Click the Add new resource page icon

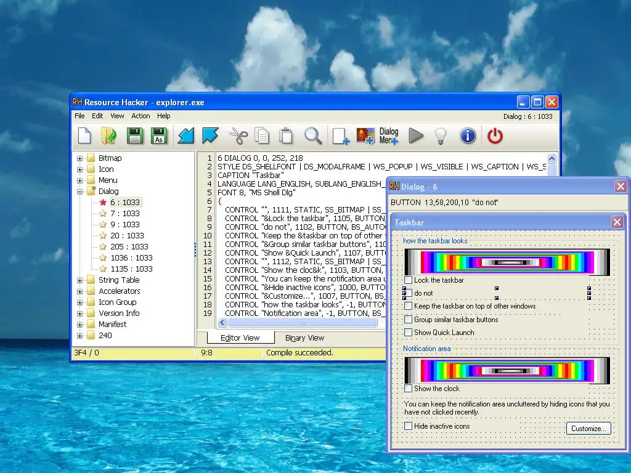click(x=341, y=136)
